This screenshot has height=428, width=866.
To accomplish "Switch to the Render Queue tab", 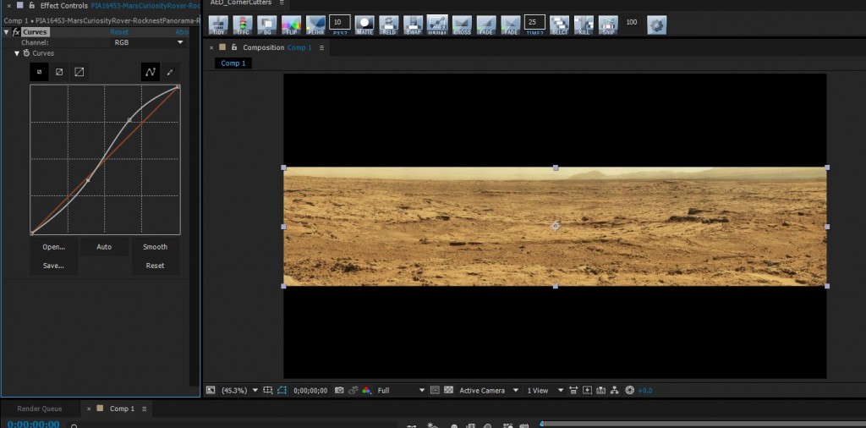I will [40, 409].
